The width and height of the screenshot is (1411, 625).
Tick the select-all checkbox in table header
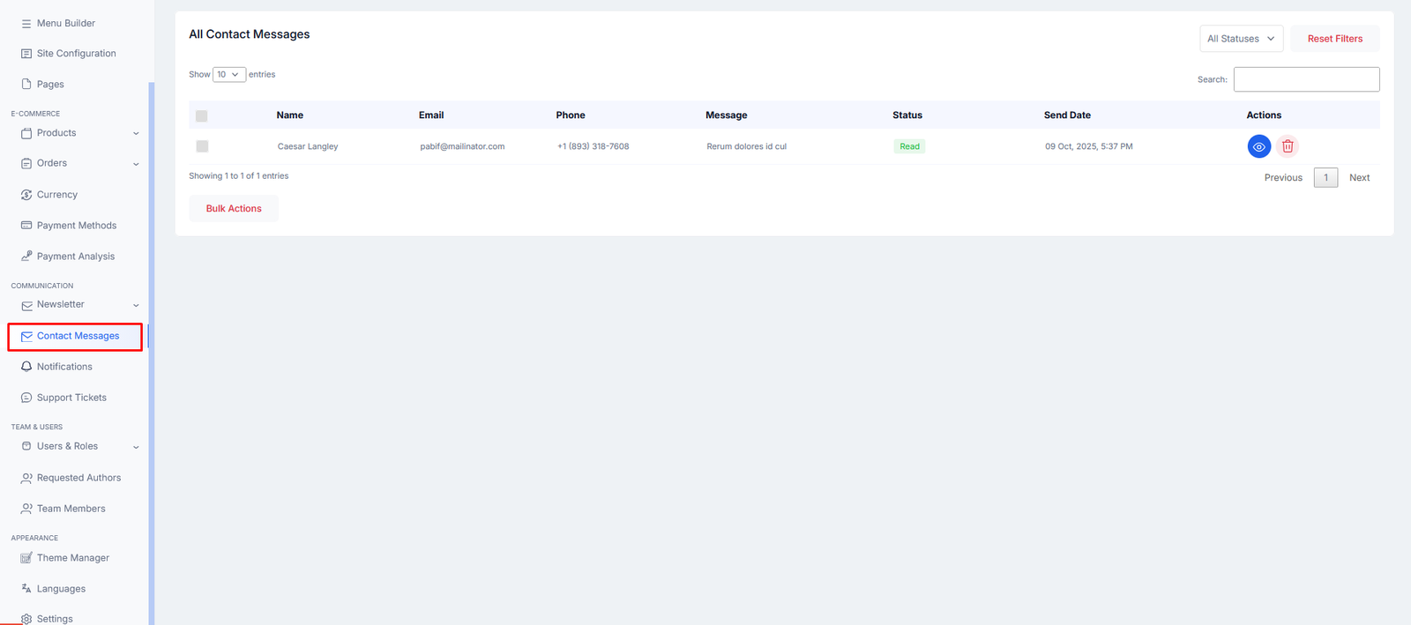coord(202,115)
